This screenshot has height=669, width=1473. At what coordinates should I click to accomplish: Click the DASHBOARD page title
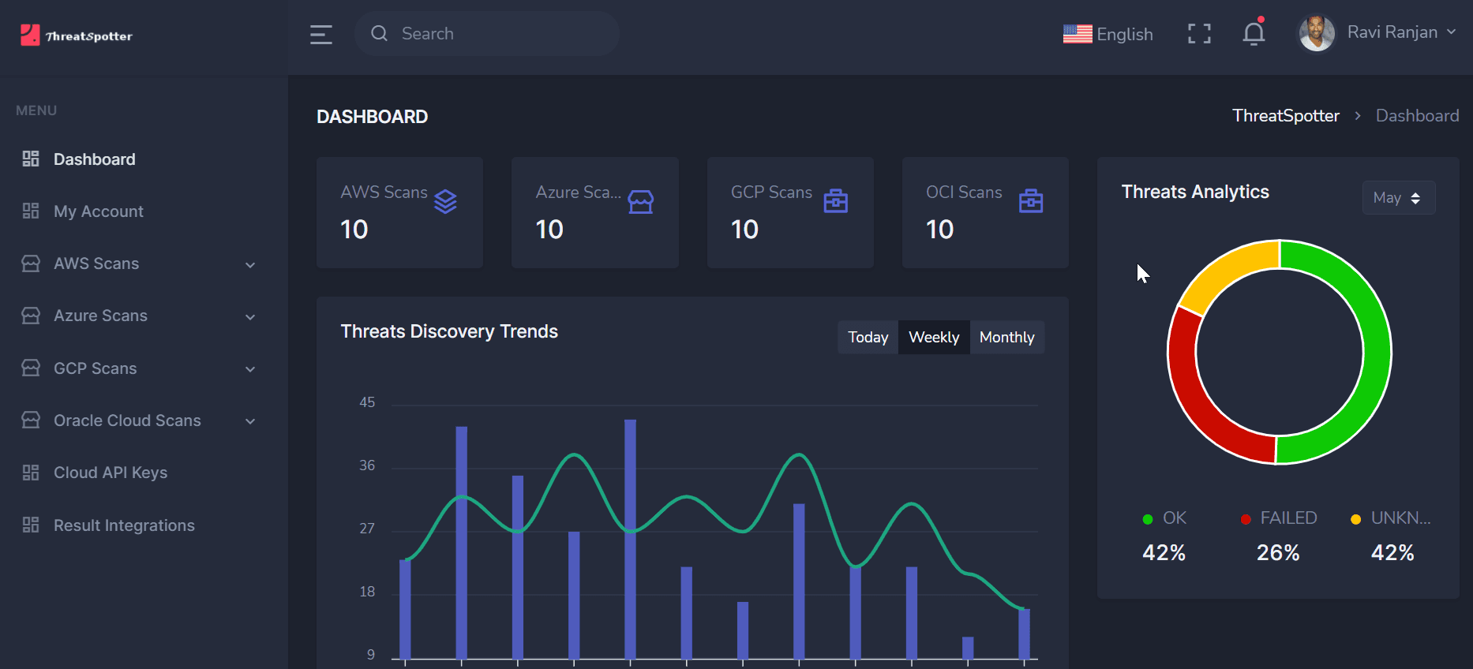pyautogui.click(x=372, y=117)
